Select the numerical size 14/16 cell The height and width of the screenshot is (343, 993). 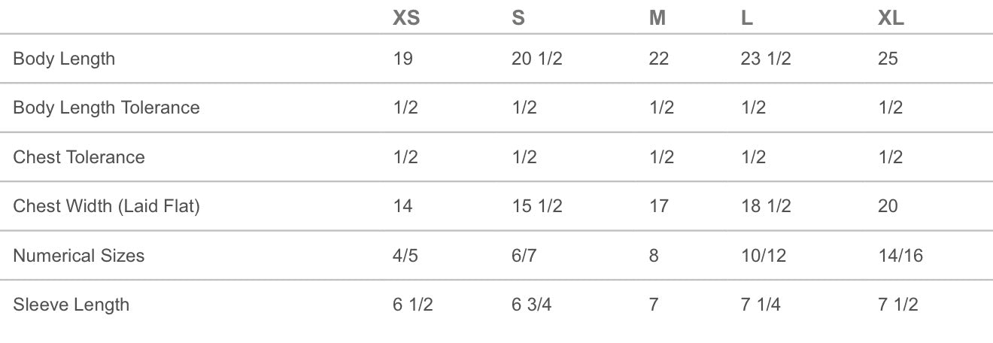(x=900, y=256)
